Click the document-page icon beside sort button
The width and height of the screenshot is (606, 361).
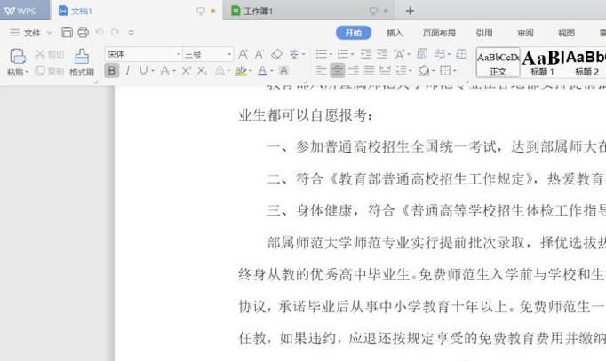point(422,54)
